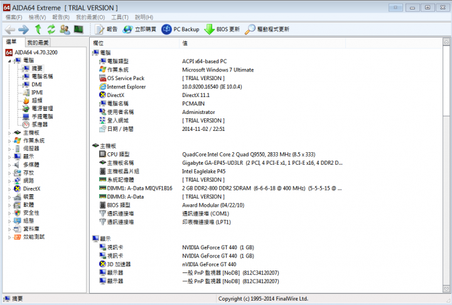Select 摘要 in the tree

click(37, 68)
